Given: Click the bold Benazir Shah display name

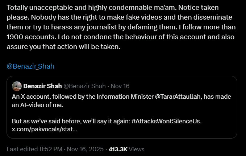Looking at the screenshot, I should tap(42, 86).
